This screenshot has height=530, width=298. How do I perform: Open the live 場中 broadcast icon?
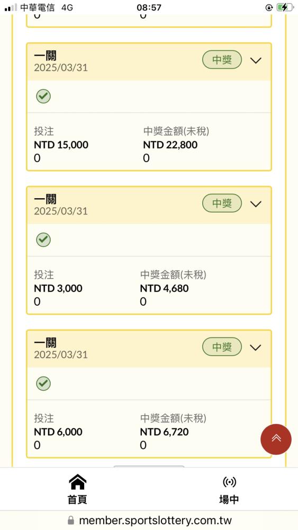[x=230, y=482]
